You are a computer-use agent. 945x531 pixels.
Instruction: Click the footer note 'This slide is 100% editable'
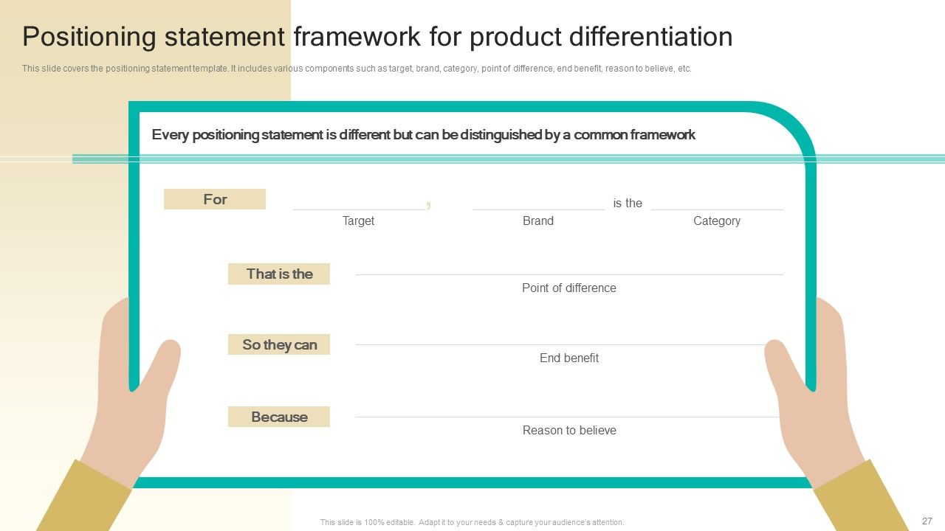[x=472, y=522]
